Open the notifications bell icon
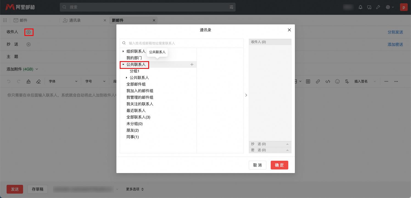411x198 pixels. tap(360, 7)
